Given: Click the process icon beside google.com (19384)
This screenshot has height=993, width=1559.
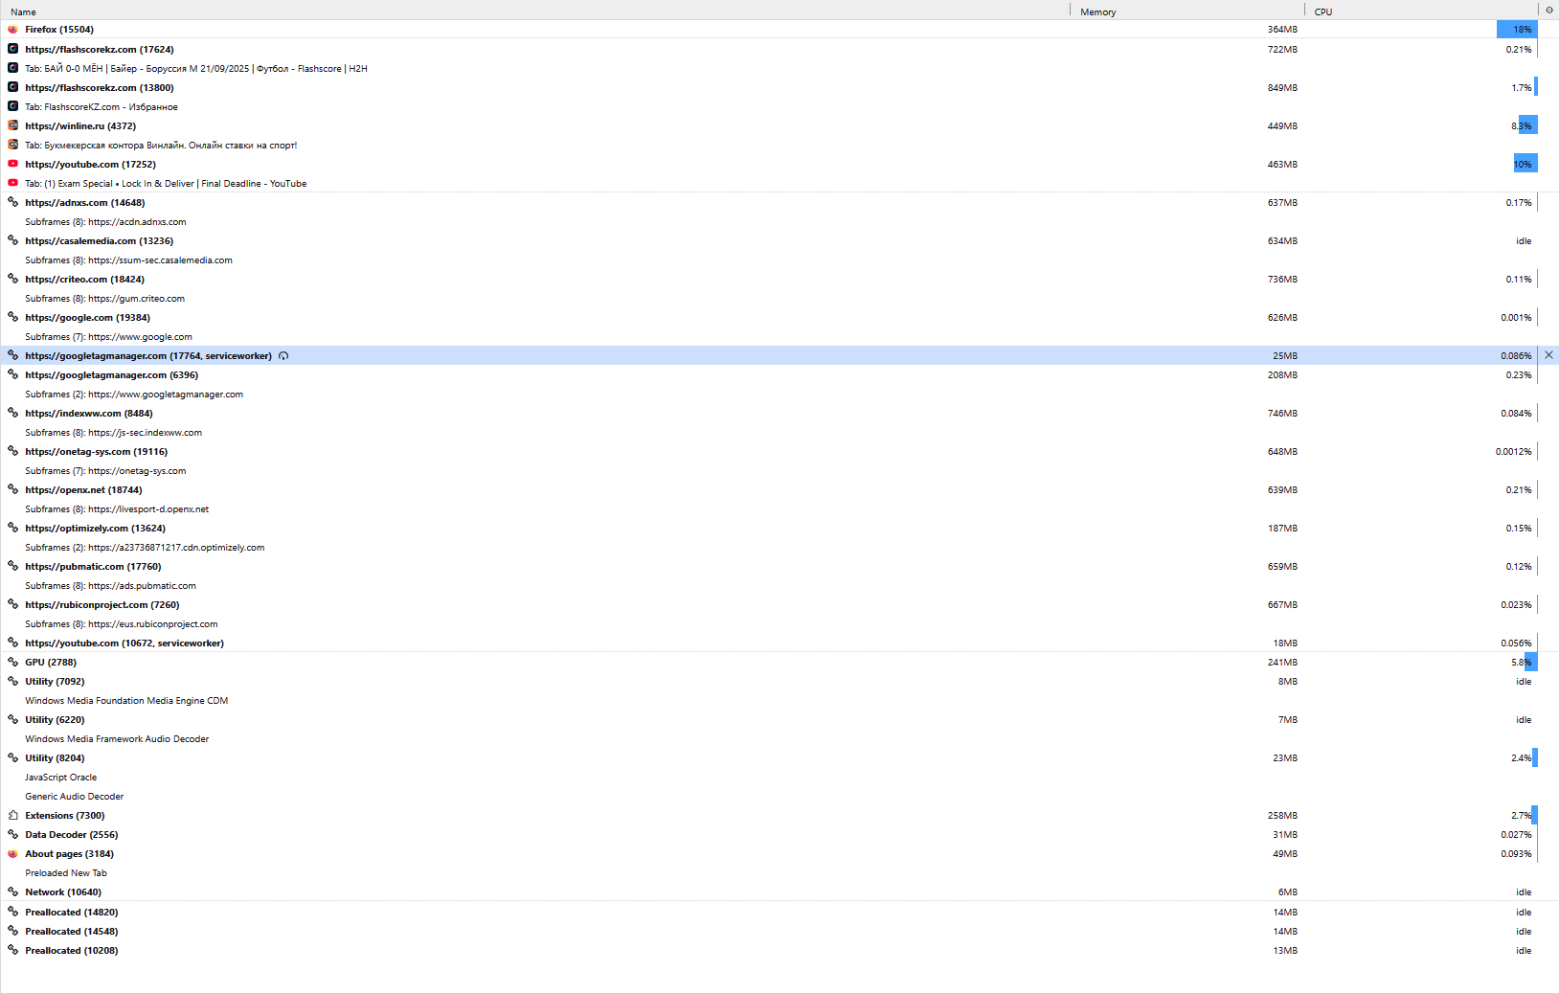Looking at the screenshot, I should pos(12,317).
